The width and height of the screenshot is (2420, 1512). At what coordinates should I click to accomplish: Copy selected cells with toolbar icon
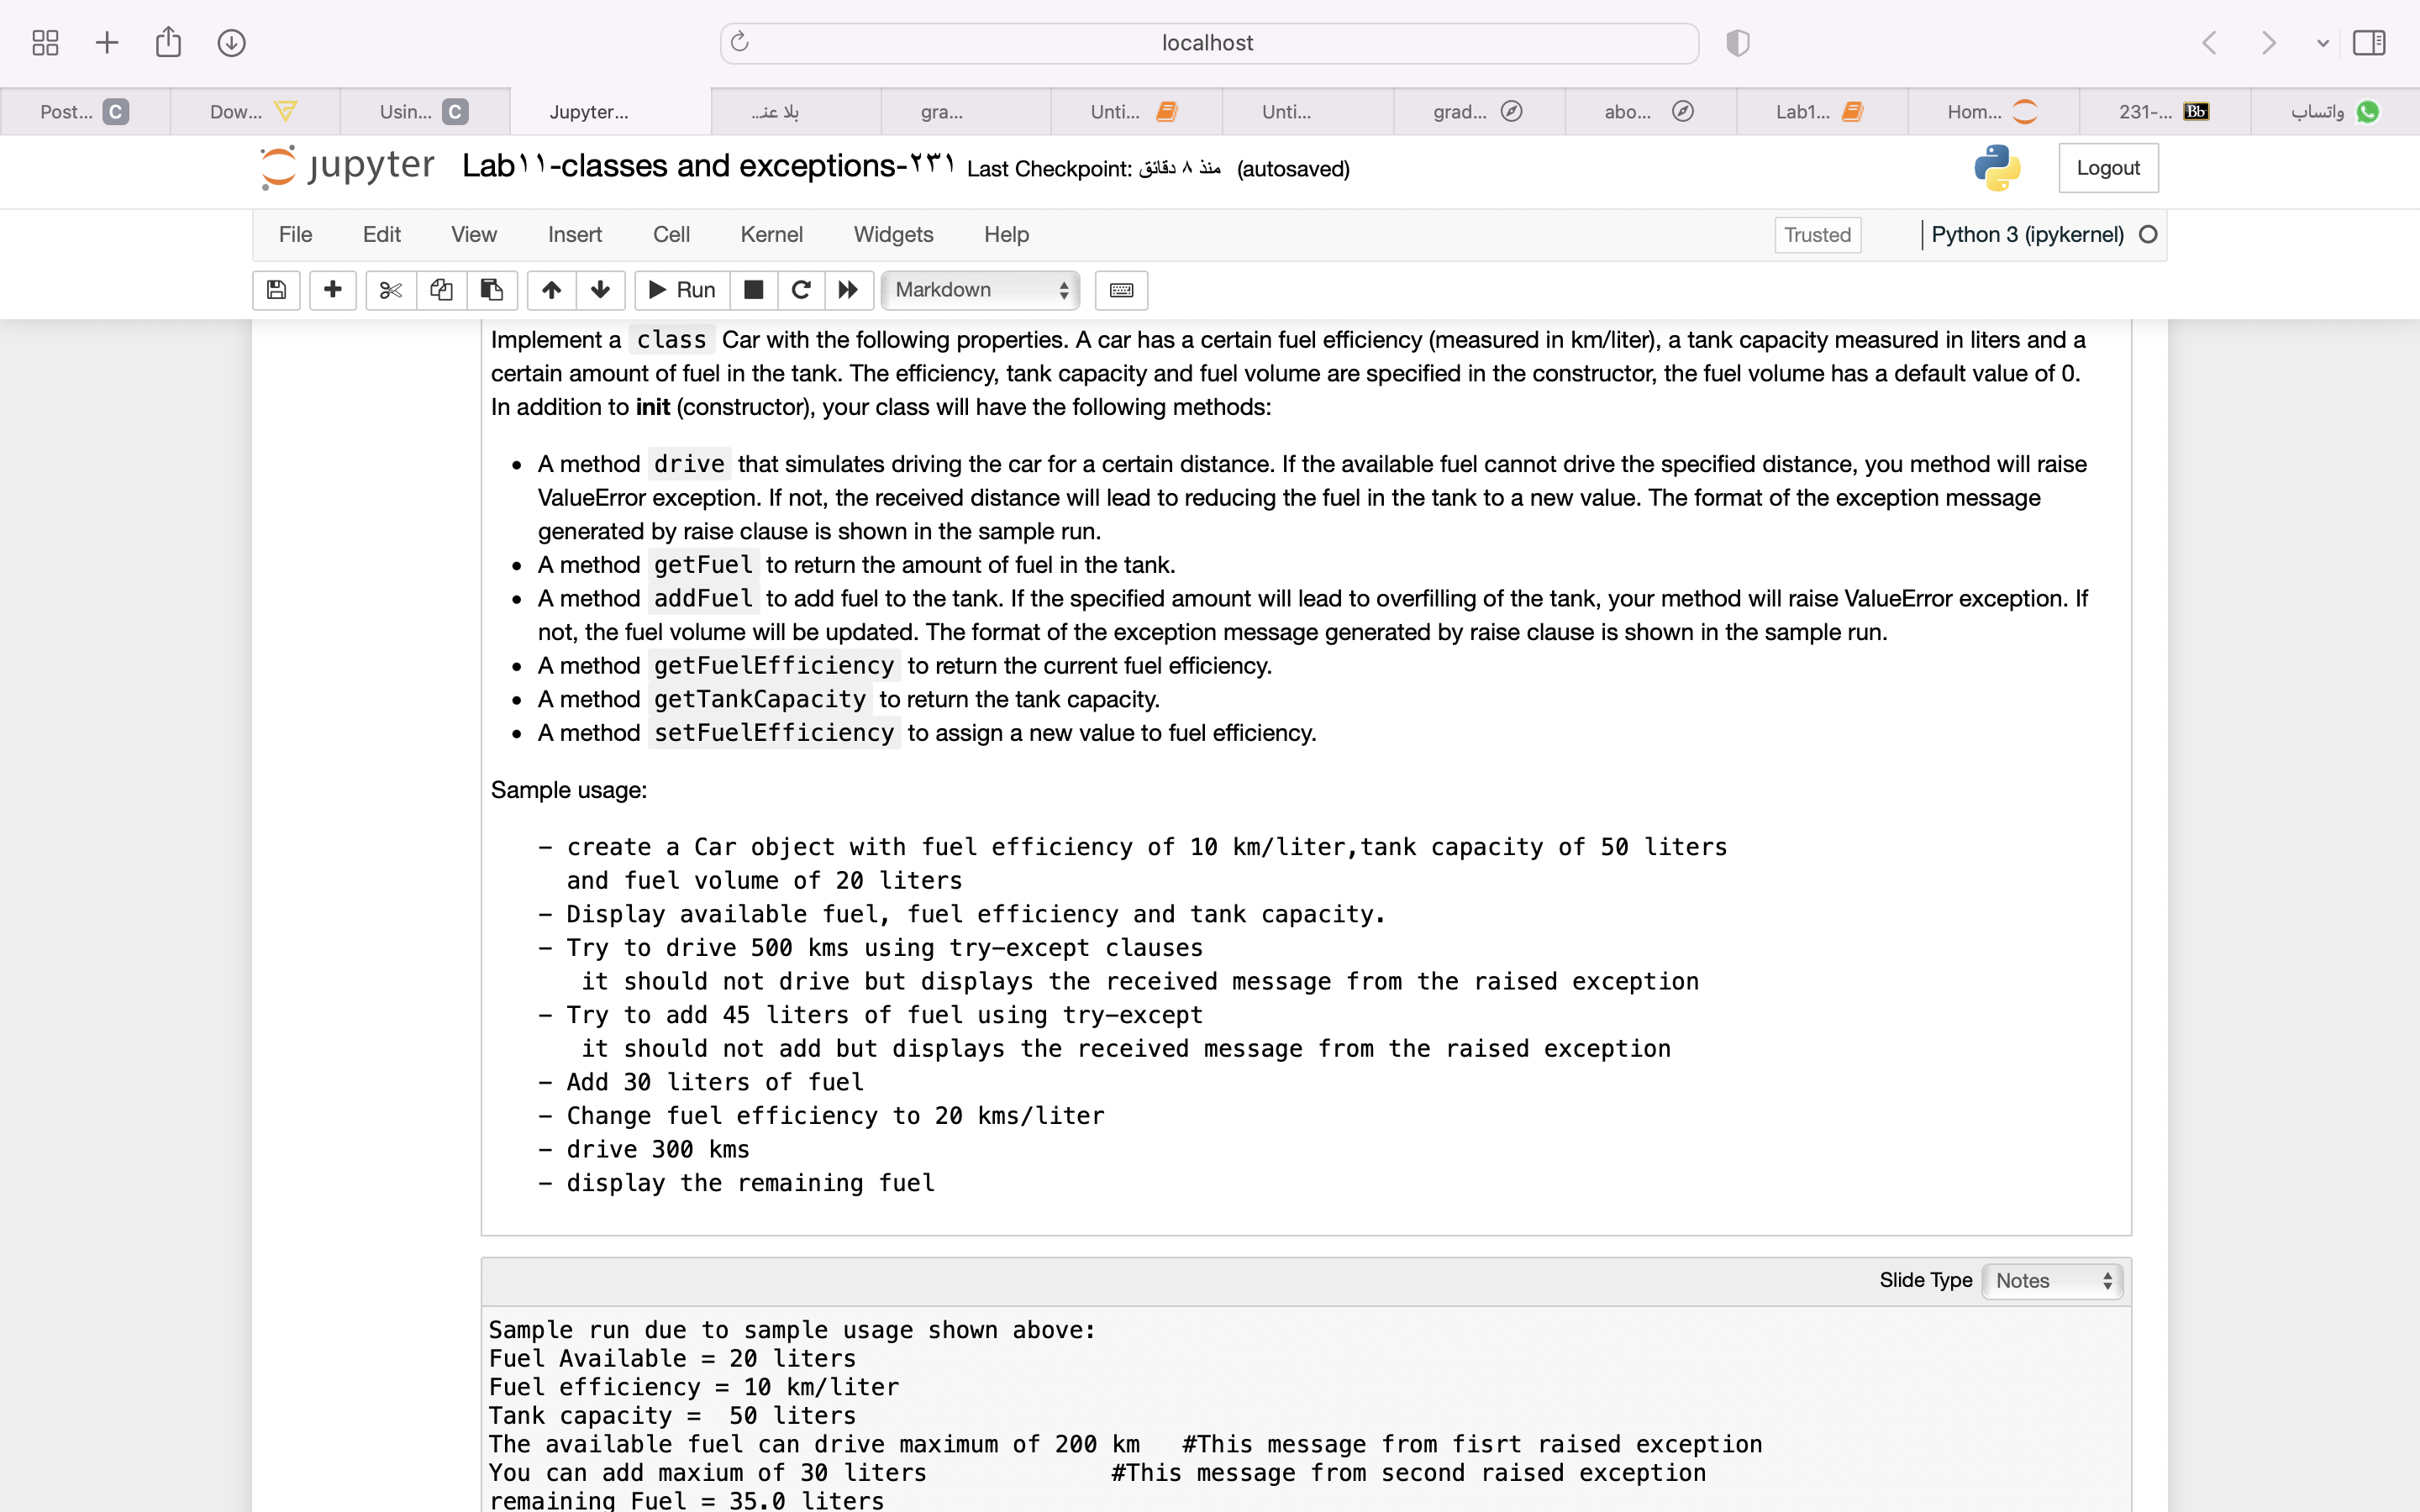(441, 290)
